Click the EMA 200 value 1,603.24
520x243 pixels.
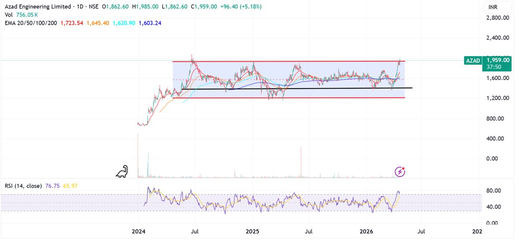[150, 23]
